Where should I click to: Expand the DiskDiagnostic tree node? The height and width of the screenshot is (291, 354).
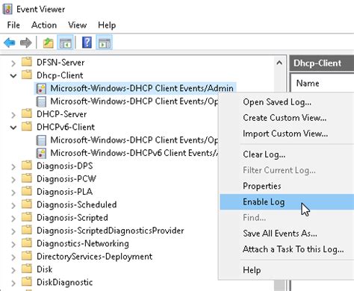click(x=13, y=283)
